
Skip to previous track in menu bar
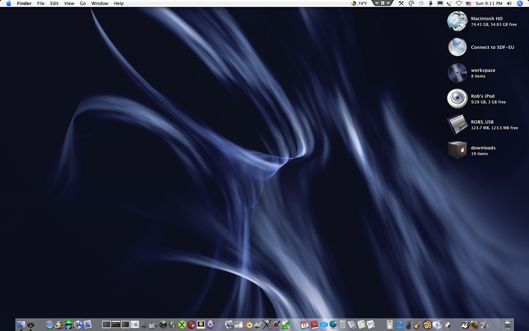coord(377,3)
